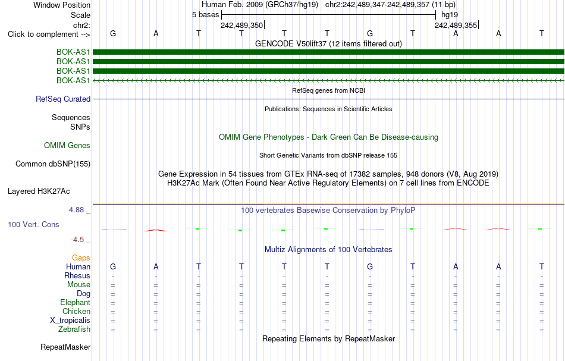
Task: Click the OMIM Genes track label
Action: coord(67,146)
